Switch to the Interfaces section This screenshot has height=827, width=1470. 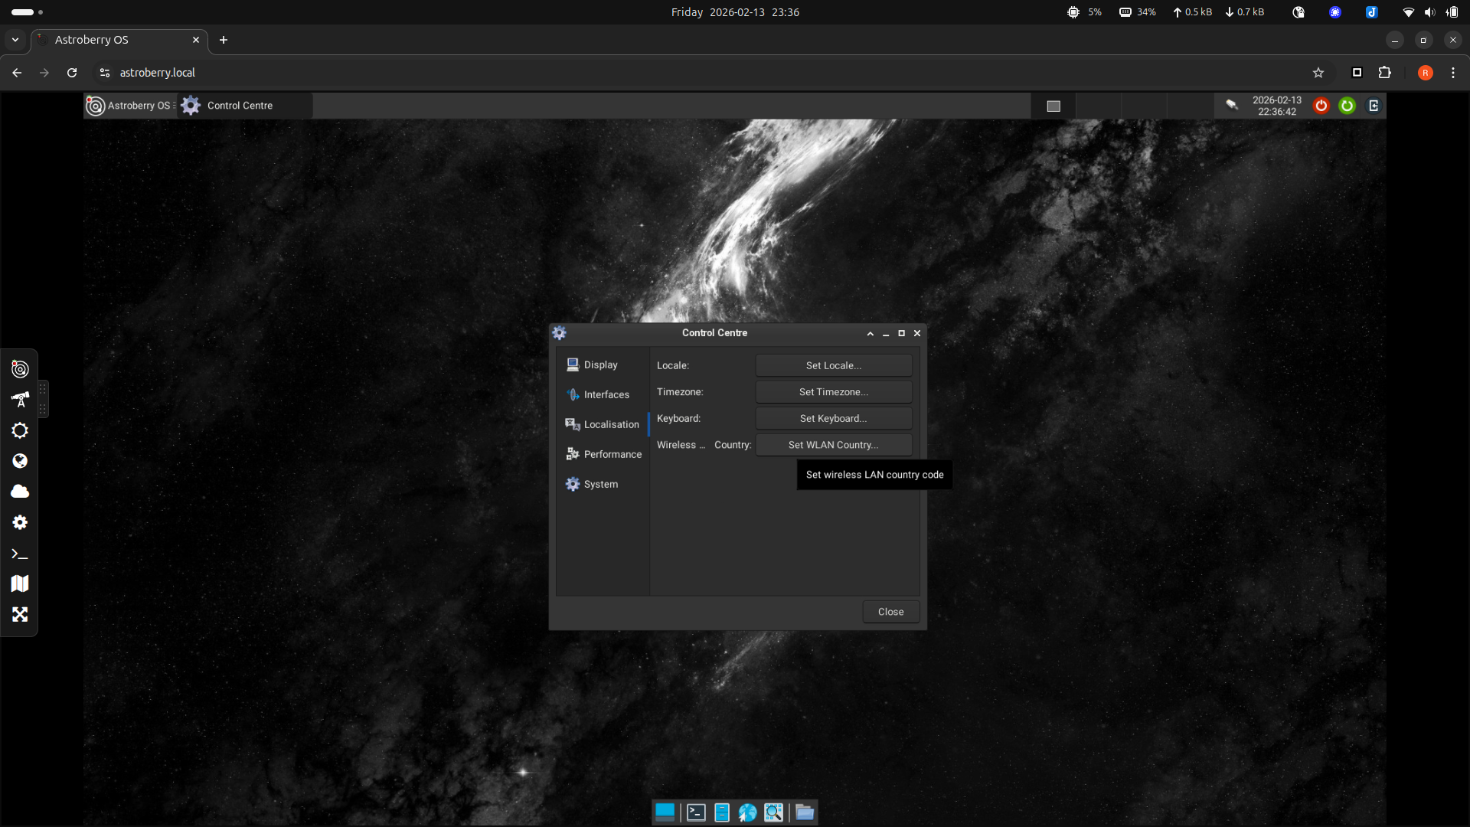[x=606, y=395]
